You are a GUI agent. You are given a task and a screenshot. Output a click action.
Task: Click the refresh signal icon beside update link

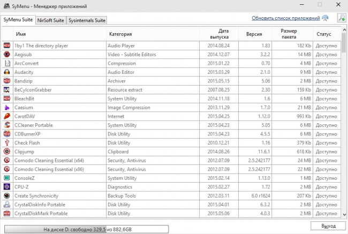pyautogui.click(x=325, y=18)
